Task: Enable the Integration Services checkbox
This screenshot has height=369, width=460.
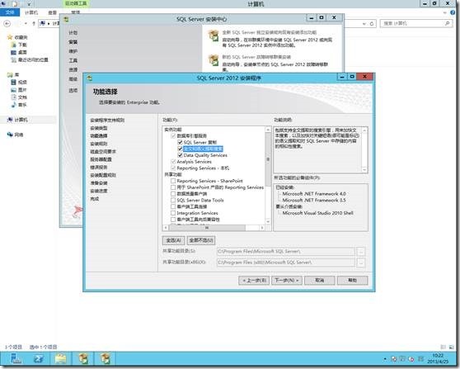Action: (173, 213)
